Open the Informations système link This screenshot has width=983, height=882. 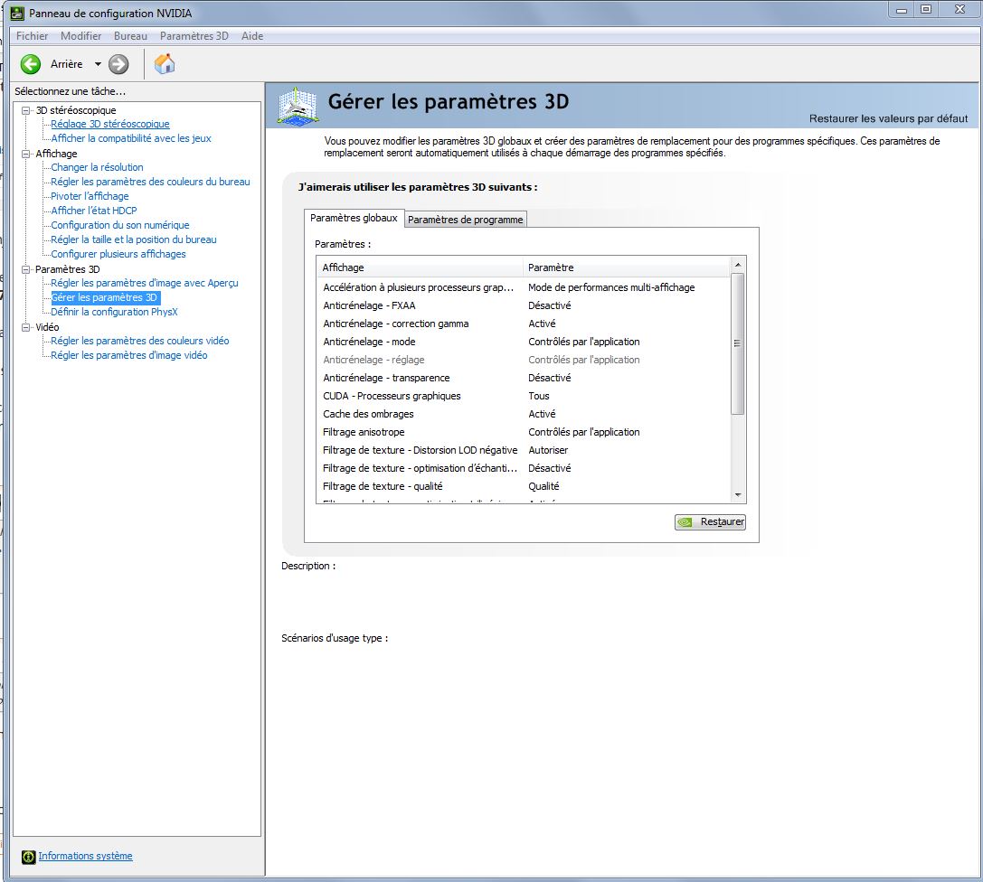pos(85,856)
